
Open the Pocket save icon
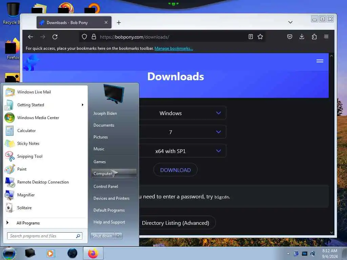(290, 37)
